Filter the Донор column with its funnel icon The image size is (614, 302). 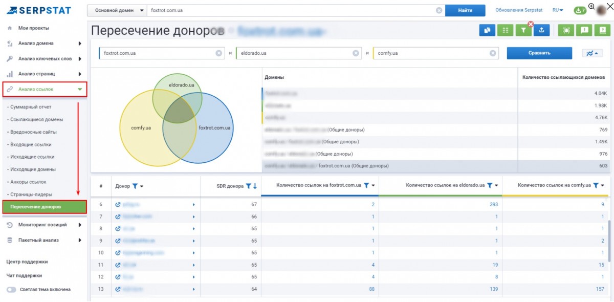135,186
